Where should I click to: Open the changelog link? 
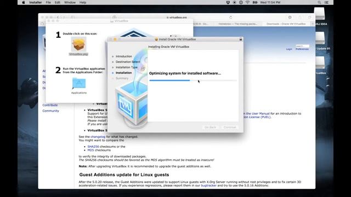click(98, 137)
